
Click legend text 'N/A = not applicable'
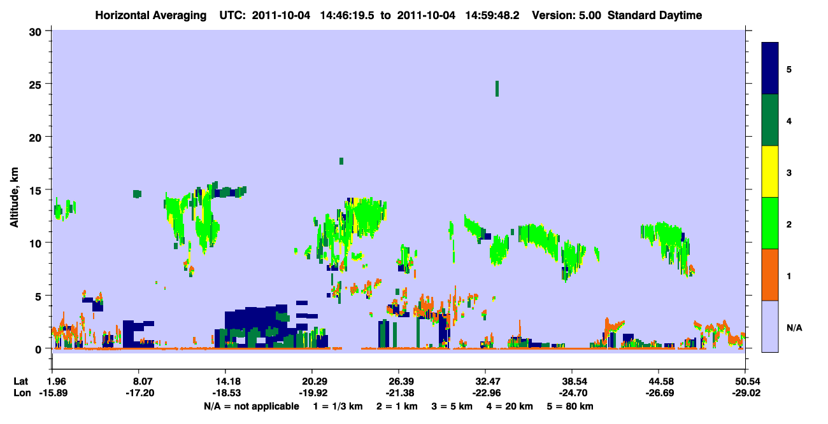coord(252,406)
